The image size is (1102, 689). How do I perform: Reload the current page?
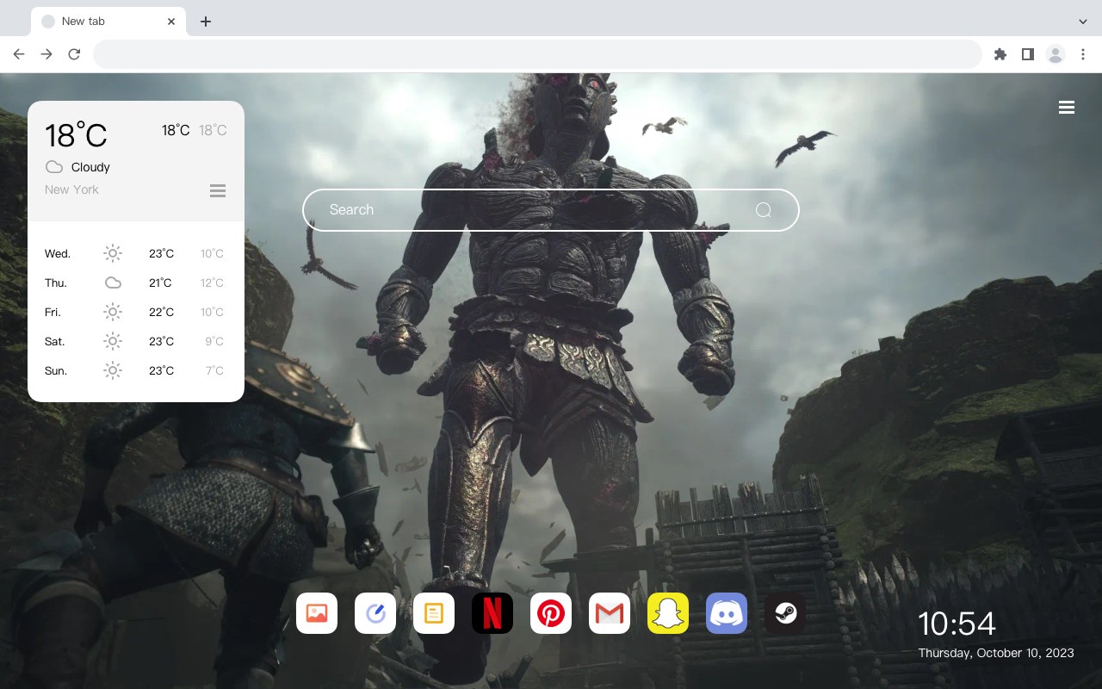74,54
